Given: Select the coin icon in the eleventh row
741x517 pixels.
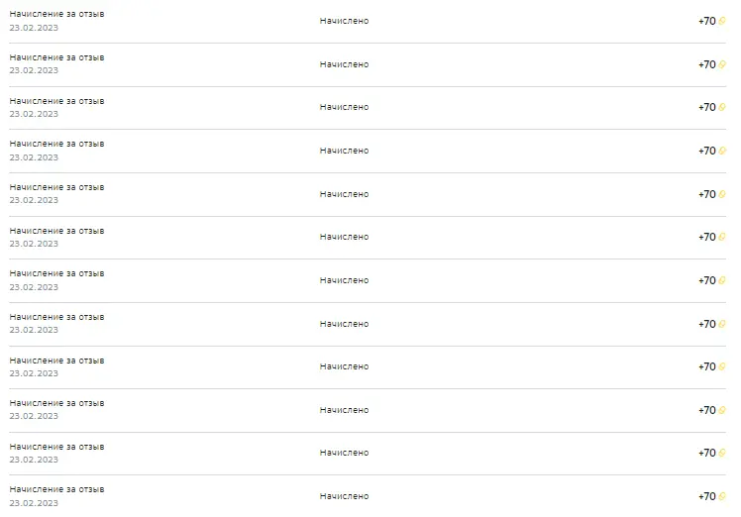Looking at the screenshot, I should tap(722, 453).
